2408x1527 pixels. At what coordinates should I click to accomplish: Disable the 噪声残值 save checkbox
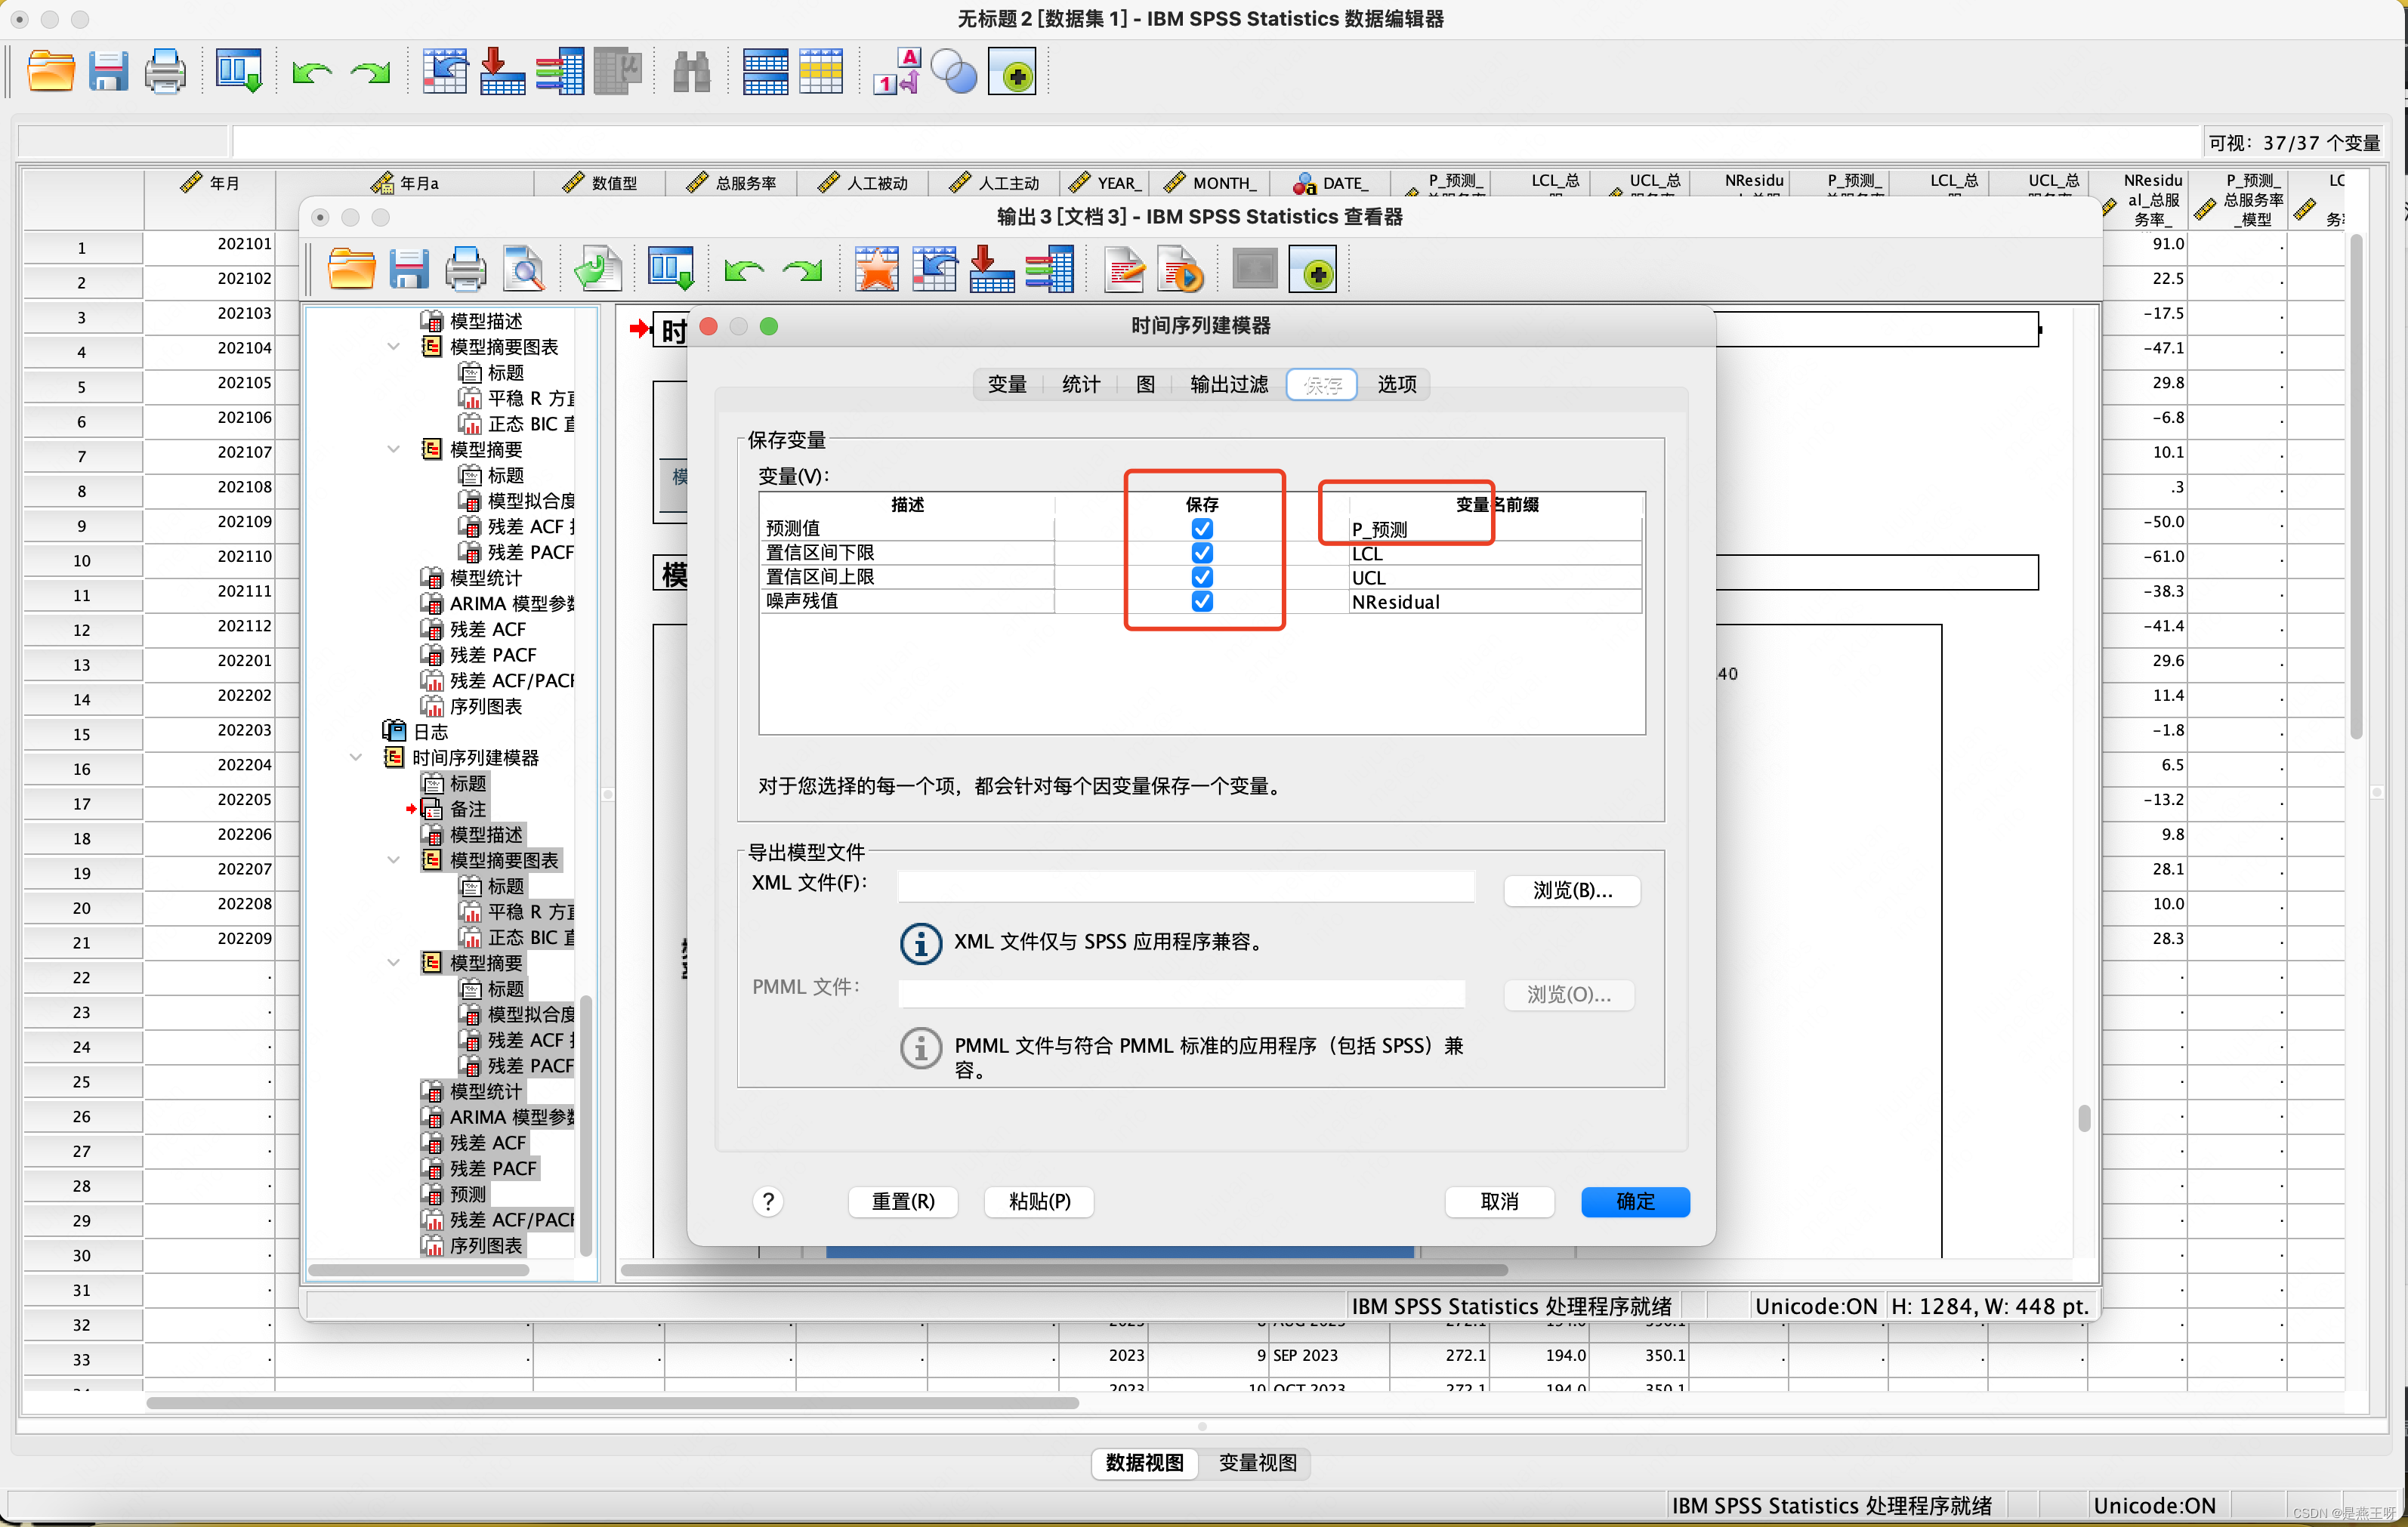pyautogui.click(x=1202, y=601)
